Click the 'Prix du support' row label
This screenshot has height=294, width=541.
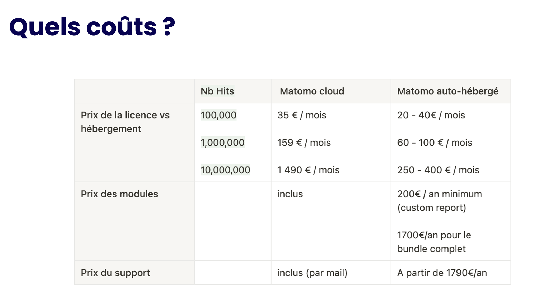point(115,273)
